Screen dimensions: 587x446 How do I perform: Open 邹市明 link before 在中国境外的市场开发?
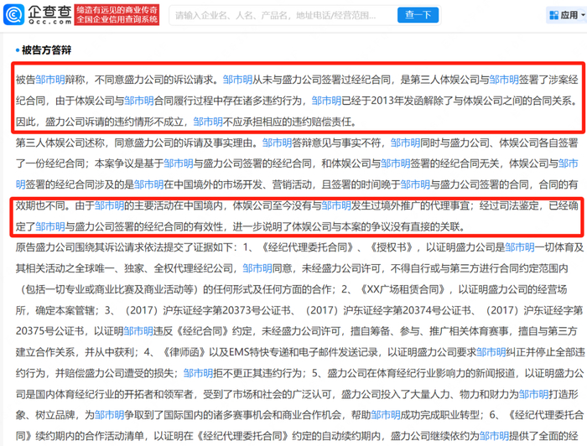pyautogui.click(x=148, y=184)
